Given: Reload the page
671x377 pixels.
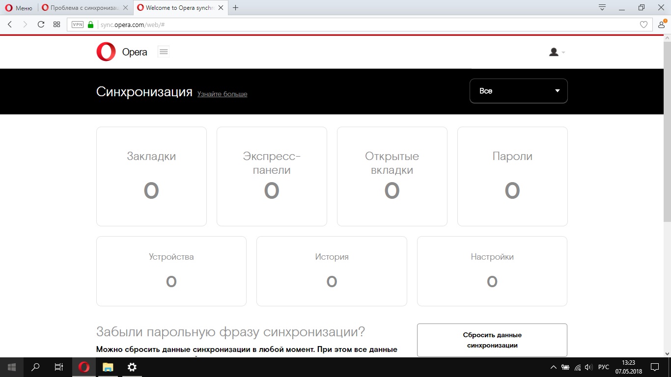Looking at the screenshot, I should coord(41,25).
